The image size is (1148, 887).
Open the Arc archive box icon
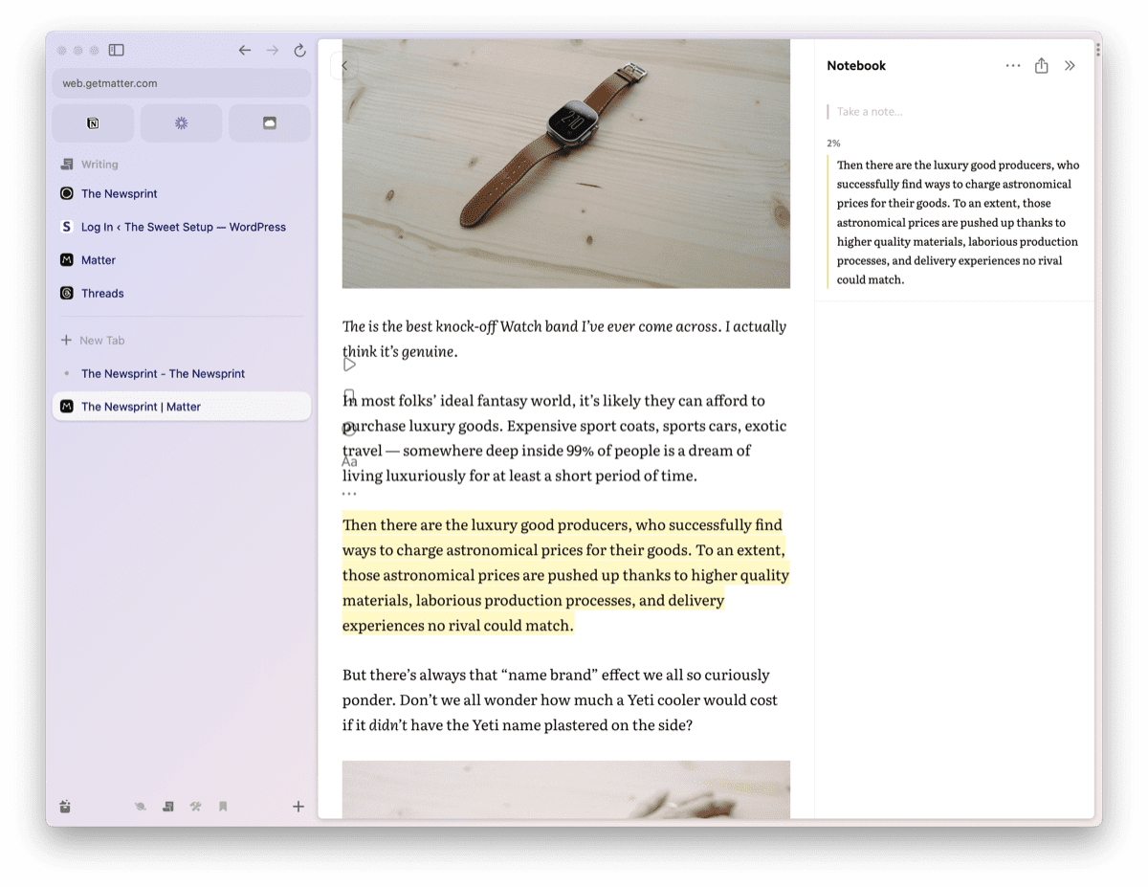(x=65, y=807)
